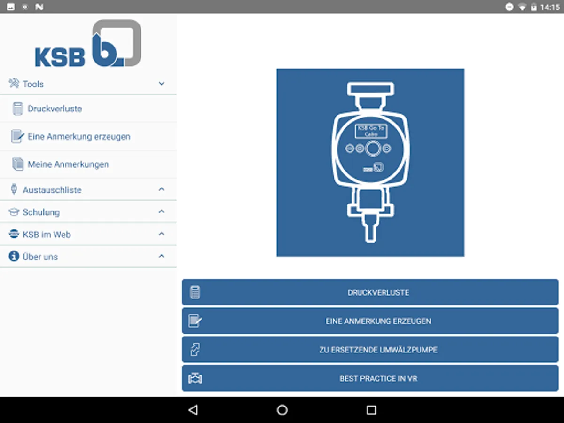Tap the 14:15 clock in the status bar

[x=550, y=7]
